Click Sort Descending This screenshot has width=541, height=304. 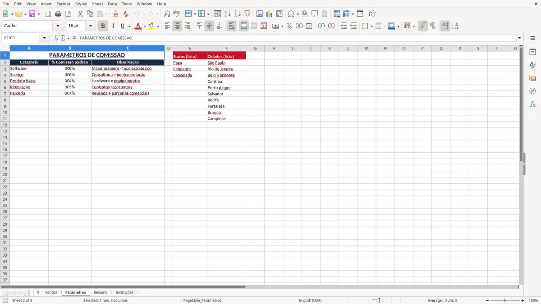tap(237, 14)
